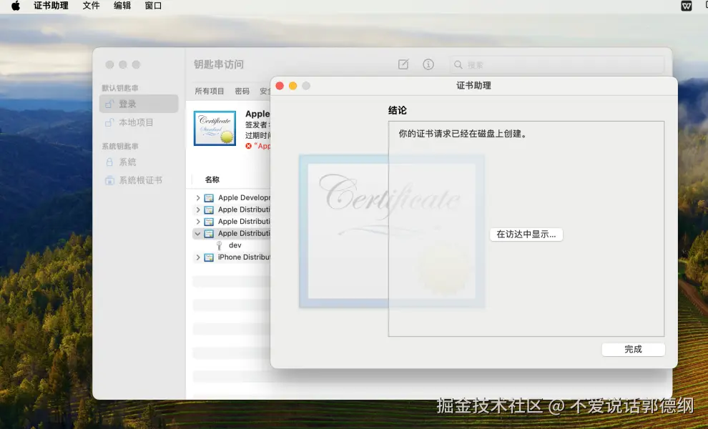Click the certificate icon of Apple Developr row
The image size is (708, 429).
(209, 198)
